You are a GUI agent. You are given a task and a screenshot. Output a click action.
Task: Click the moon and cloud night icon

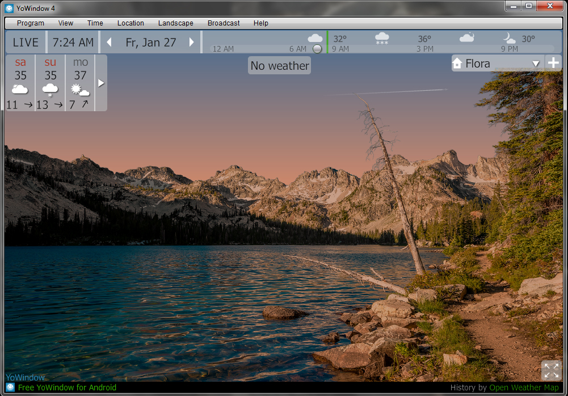(509, 38)
